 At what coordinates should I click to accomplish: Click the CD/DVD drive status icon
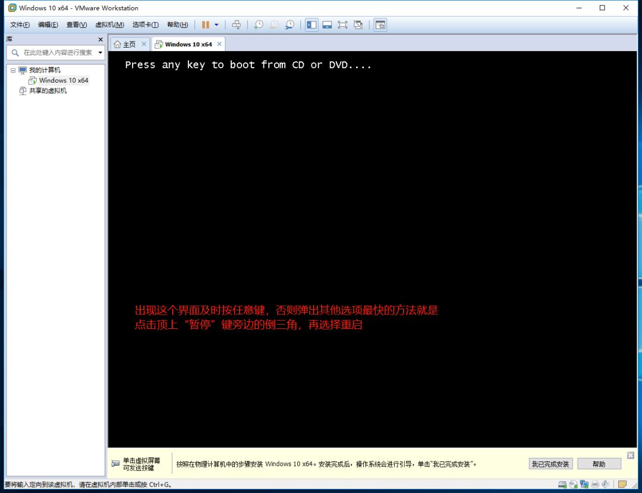tap(573, 485)
